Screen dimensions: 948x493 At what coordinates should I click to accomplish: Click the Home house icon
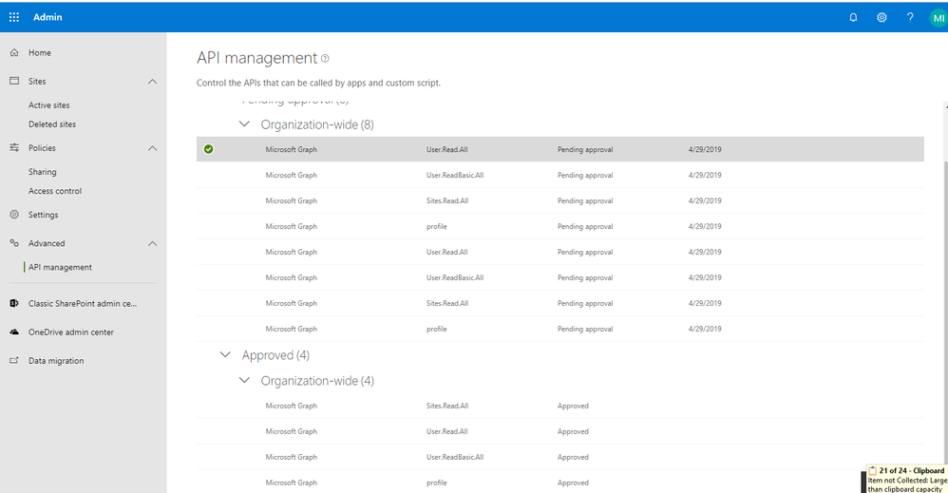(14, 52)
